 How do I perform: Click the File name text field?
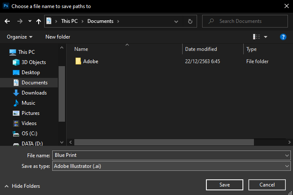tap(168, 156)
